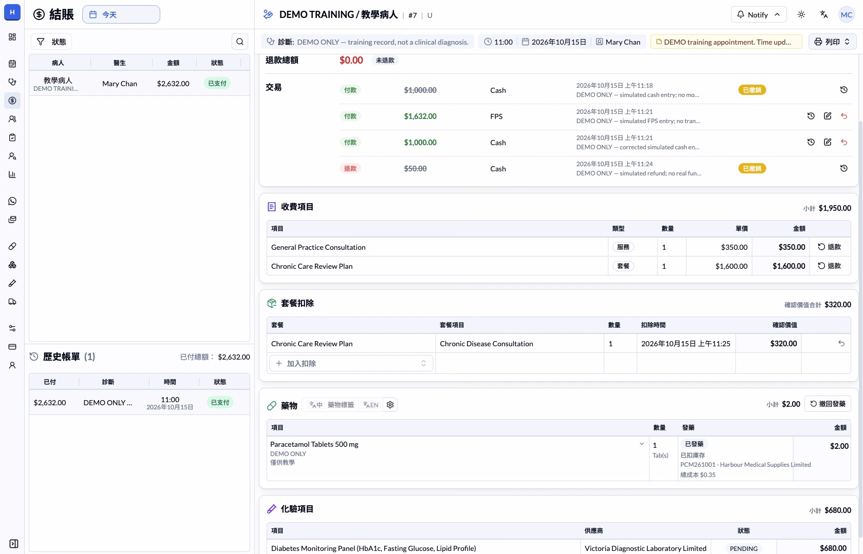Open the 狀態 filter
Image resolution: width=863 pixels, height=554 pixels.
pos(51,42)
